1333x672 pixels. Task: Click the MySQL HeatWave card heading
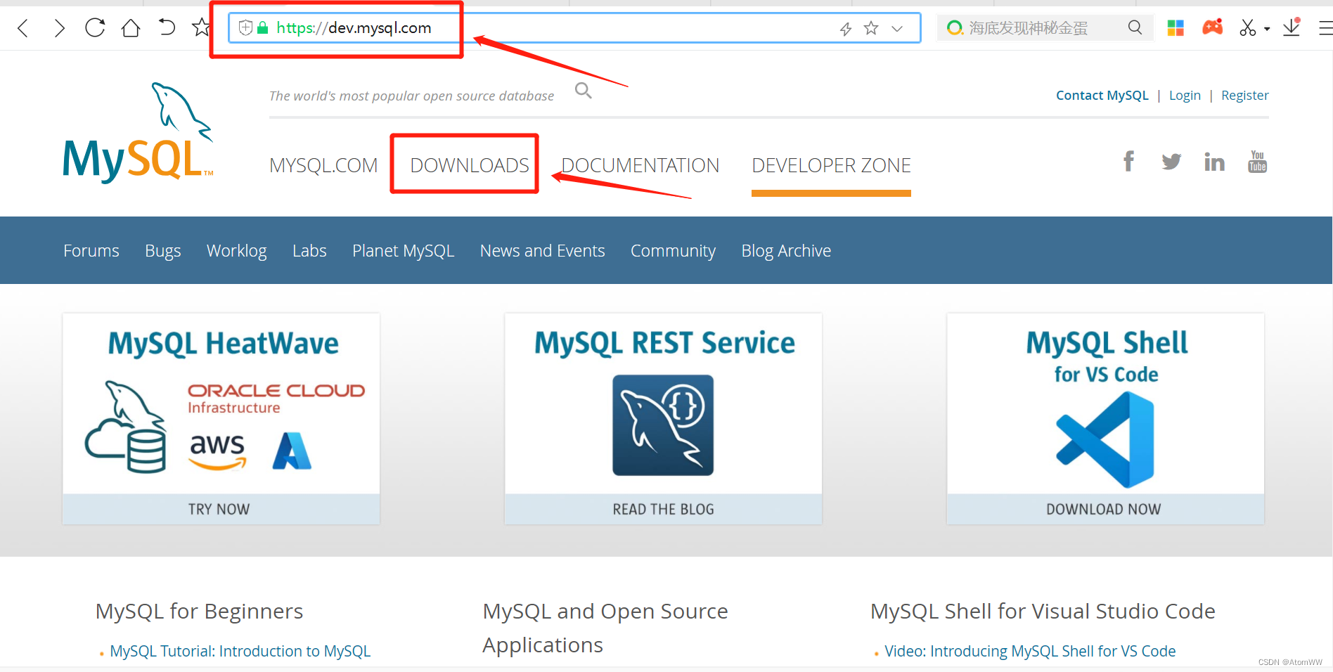(223, 344)
